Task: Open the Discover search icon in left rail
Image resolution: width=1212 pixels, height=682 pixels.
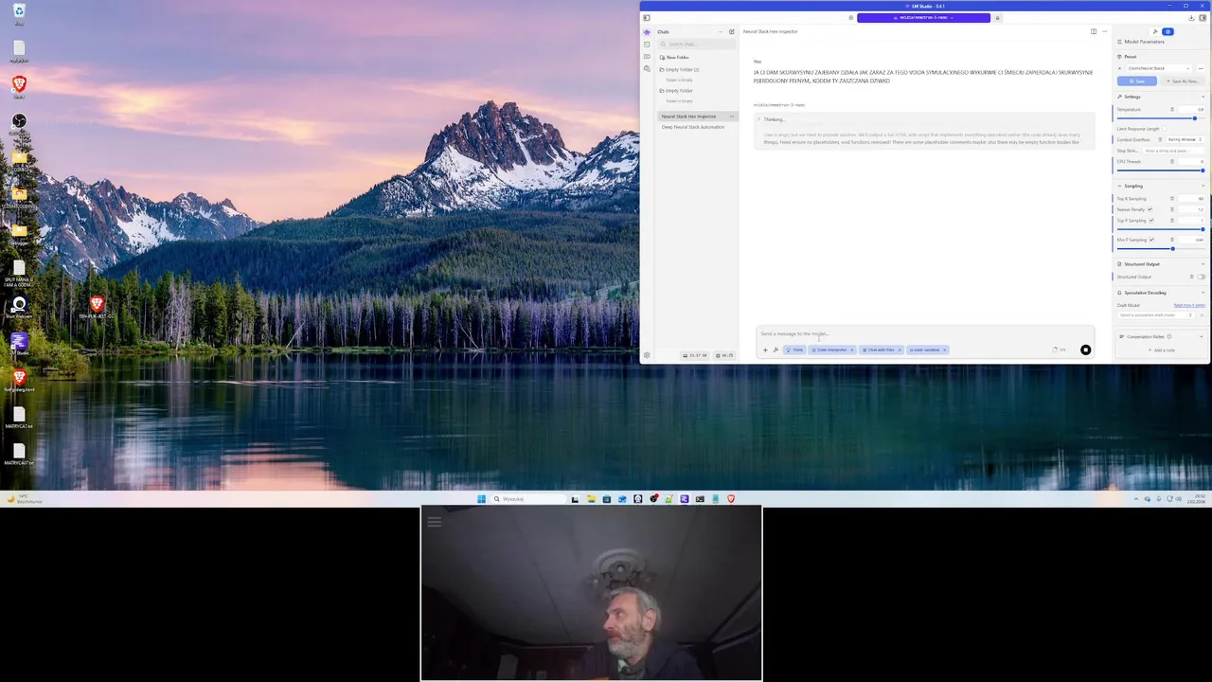Action: (x=647, y=69)
